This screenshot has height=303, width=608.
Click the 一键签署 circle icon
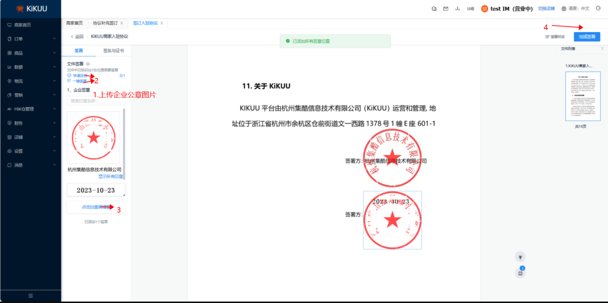69,81
